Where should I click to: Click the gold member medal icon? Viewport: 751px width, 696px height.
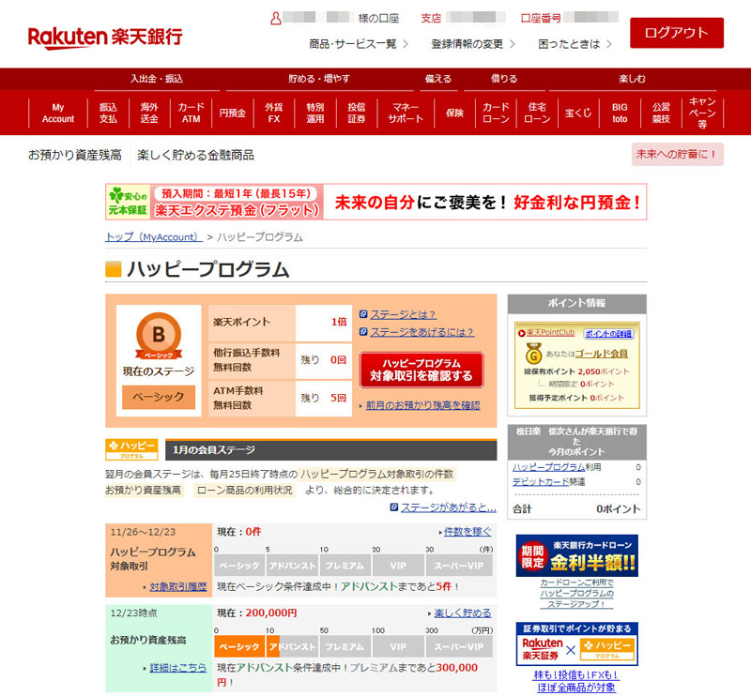[x=533, y=356]
